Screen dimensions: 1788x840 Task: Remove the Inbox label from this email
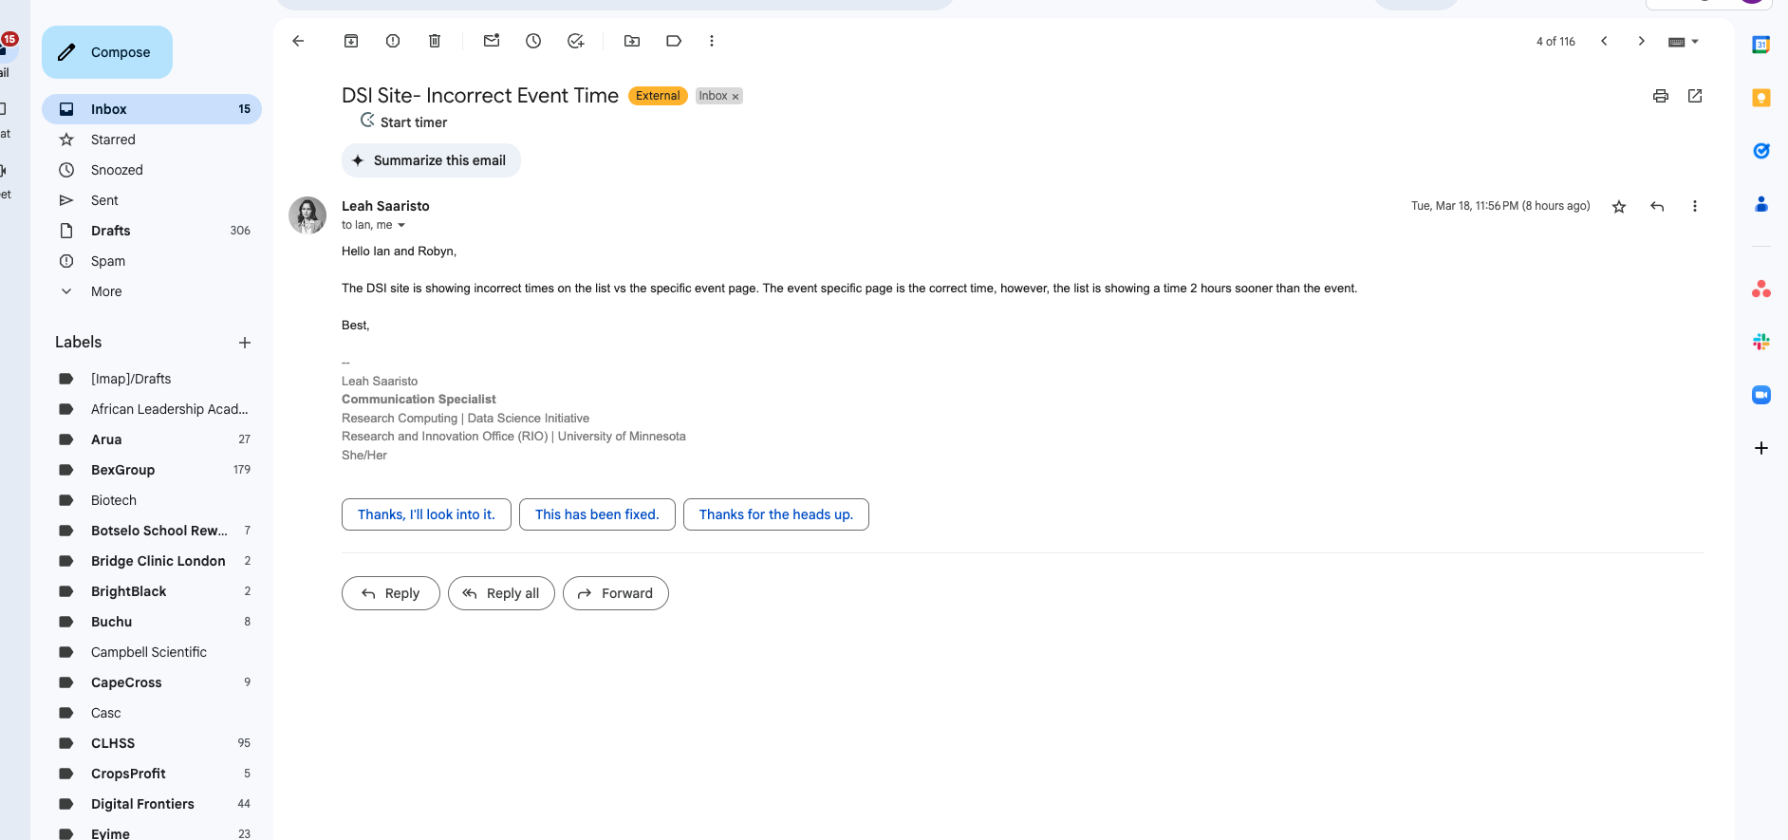736,97
